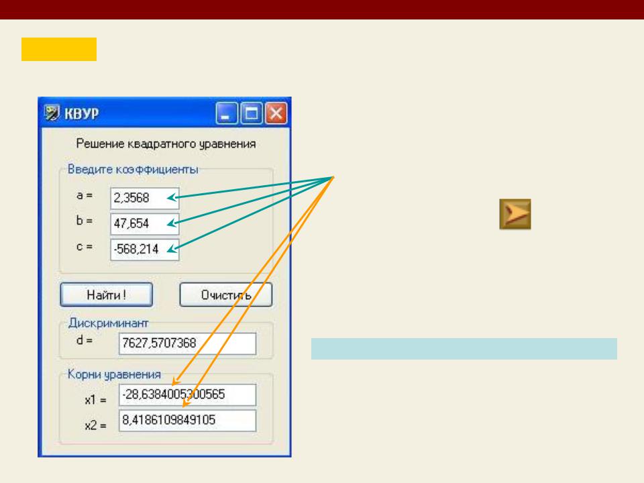Click the 'a =' label
Viewport: 644px width, 483px height.
(85, 195)
